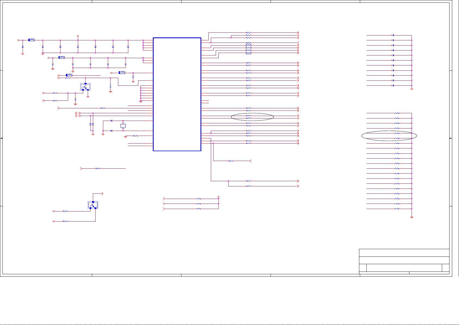Click the ferrite bead on the topmost power rail
This screenshot has width=459, height=325.
[x=32, y=40]
